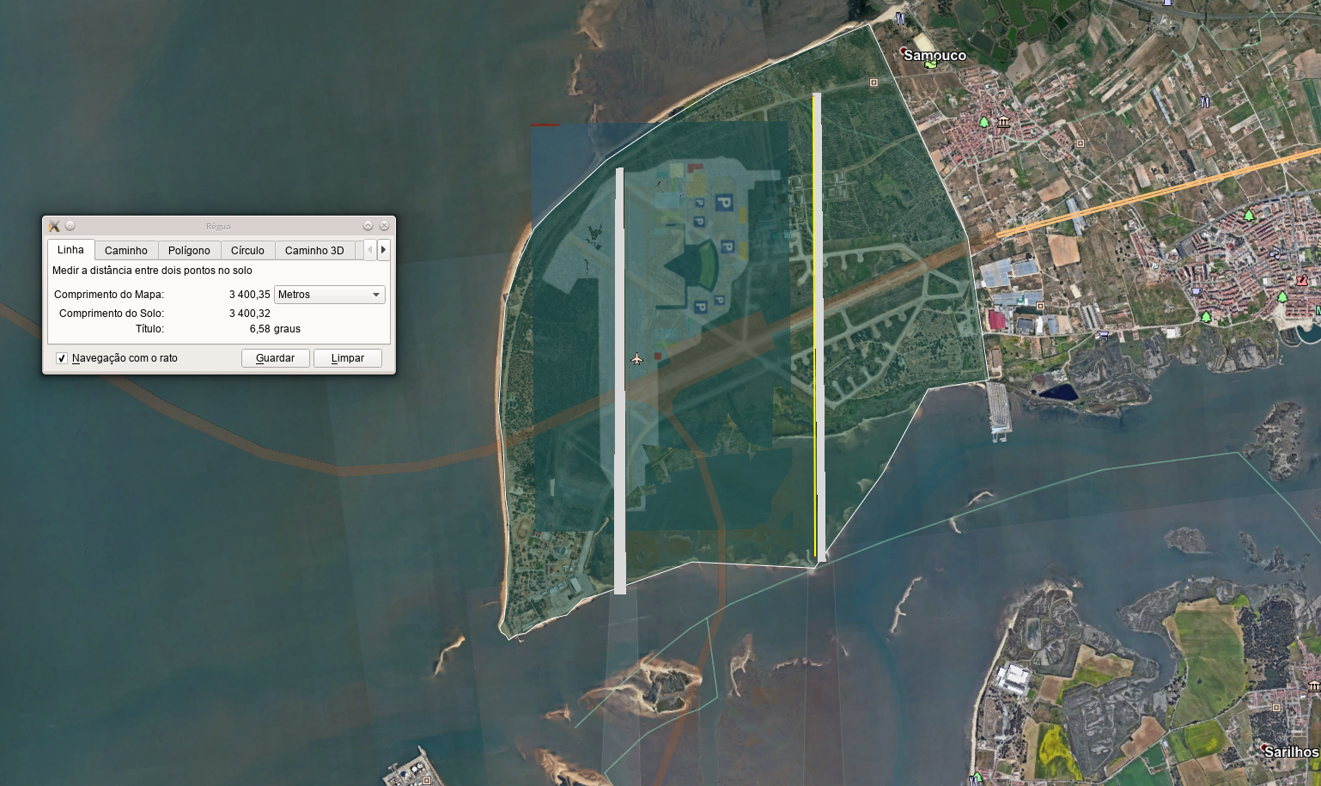Toggle the Régua keep-on-all-desktops pin button

70,226
